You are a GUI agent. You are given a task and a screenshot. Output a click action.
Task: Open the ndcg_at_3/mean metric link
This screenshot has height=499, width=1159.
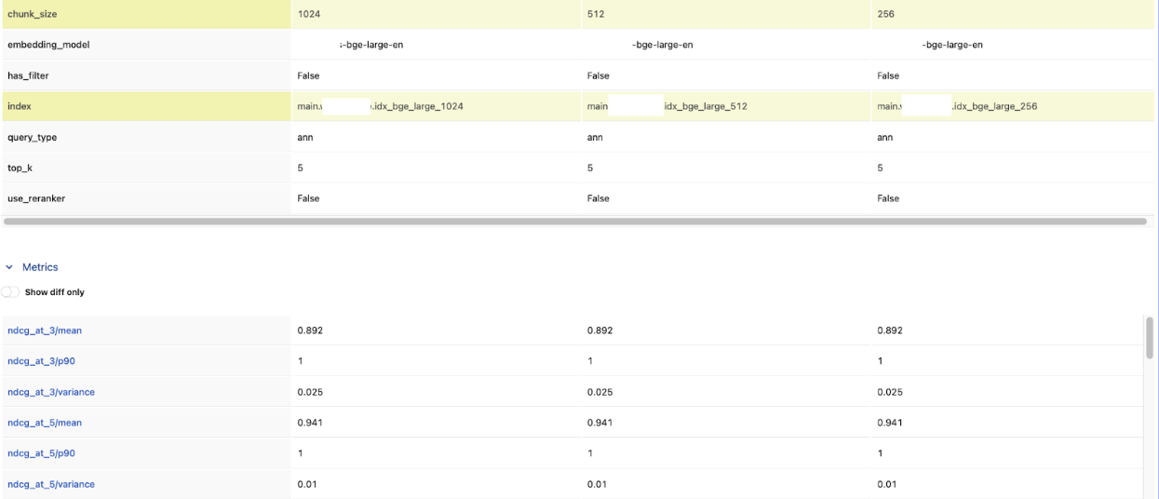[x=45, y=330]
